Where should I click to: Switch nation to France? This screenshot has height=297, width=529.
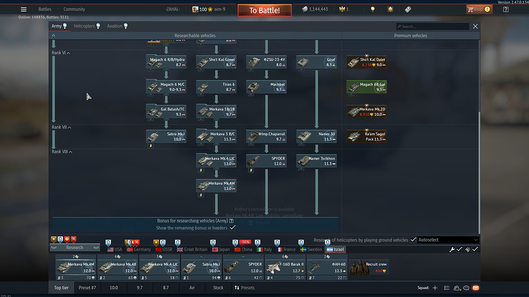(286, 249)
